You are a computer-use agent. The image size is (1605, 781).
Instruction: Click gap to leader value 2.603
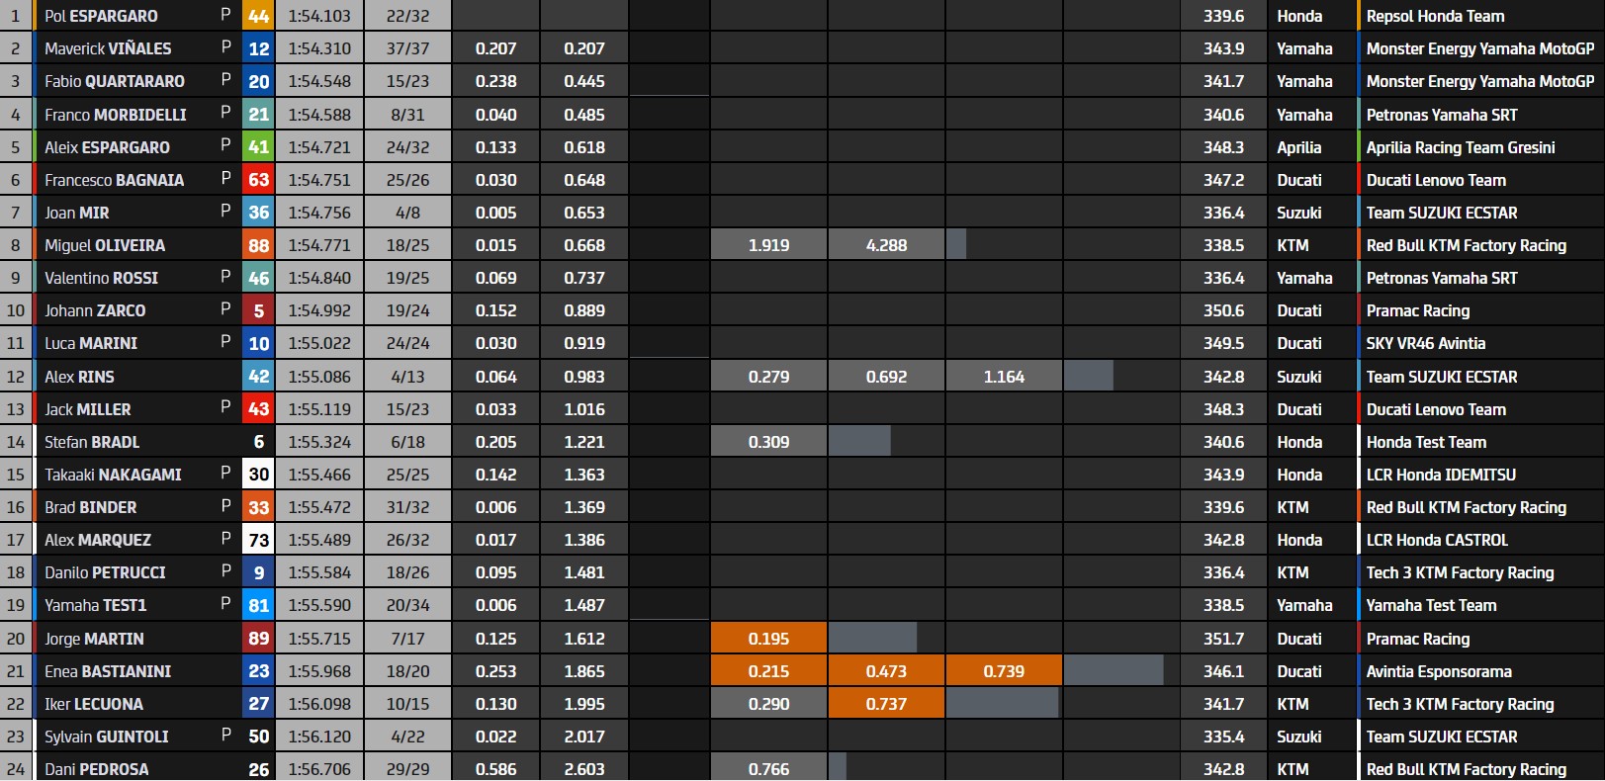coord(584,769)
